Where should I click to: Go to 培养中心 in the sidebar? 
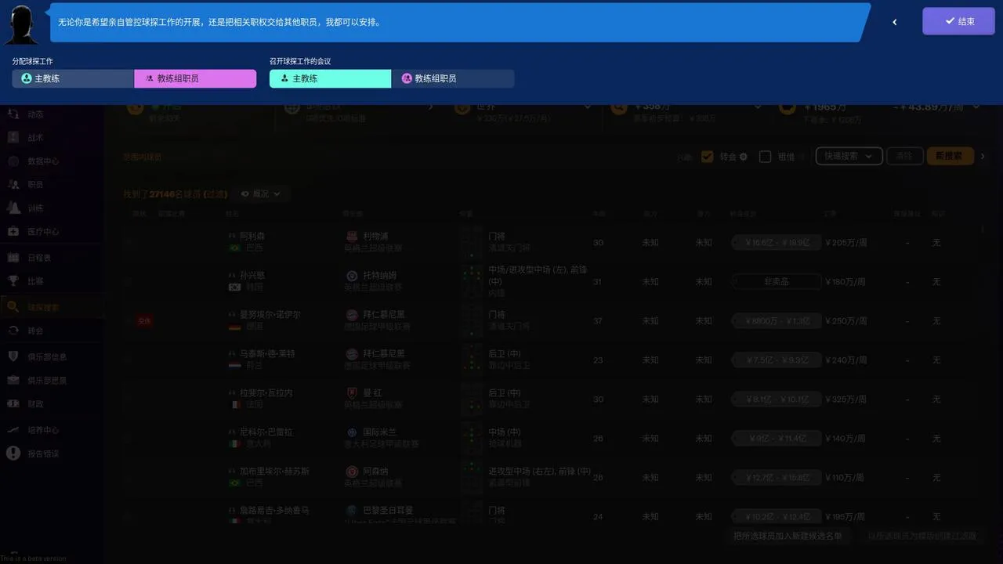[x=52, y=430]
